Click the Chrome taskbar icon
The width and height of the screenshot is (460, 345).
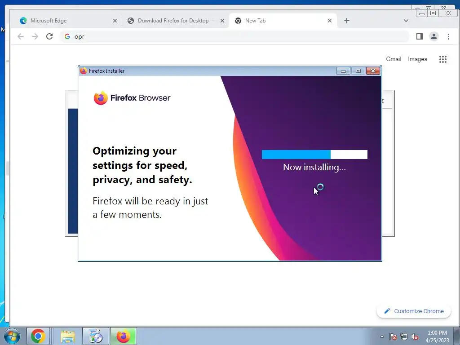pyautogui.click(x=38, y=336)
